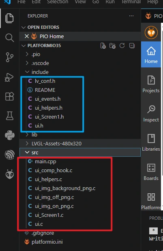Open the Extensions view
The width and height of the screenshot is (163, 251).
(10, 96)
